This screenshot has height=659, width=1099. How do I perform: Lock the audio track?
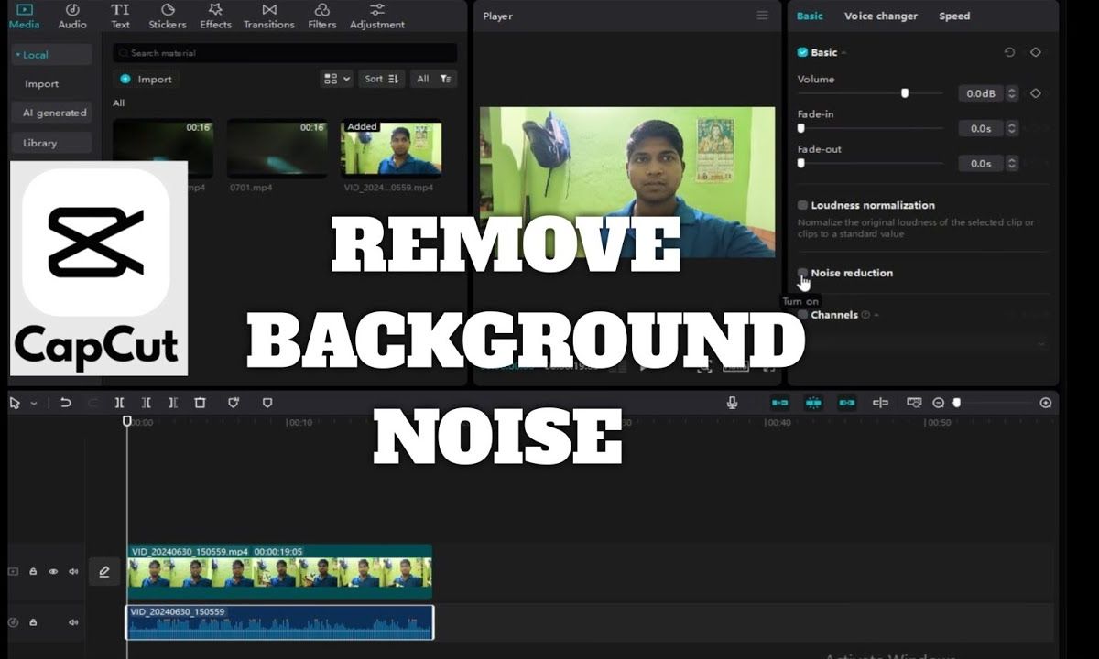click(x=33, y=622)
